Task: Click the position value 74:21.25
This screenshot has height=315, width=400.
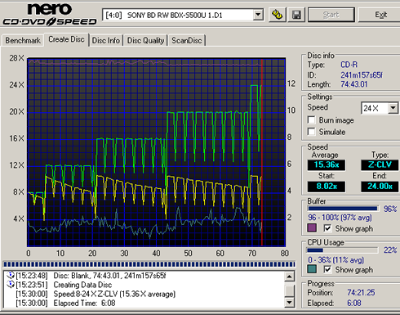Action: 361,293
